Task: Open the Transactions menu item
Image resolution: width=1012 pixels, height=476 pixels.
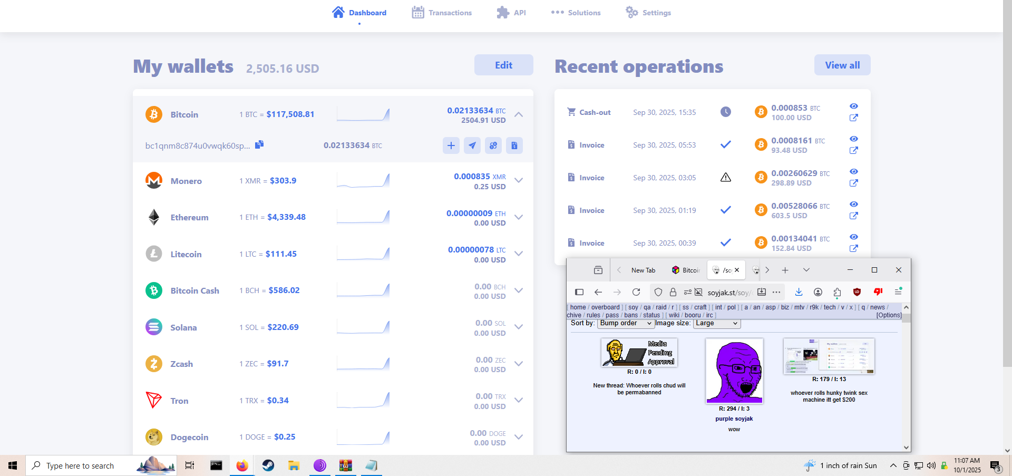Action: point(442,13)
